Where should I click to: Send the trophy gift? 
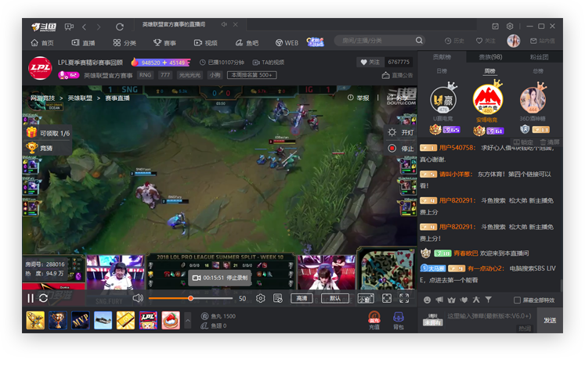(x=58, y=320)
